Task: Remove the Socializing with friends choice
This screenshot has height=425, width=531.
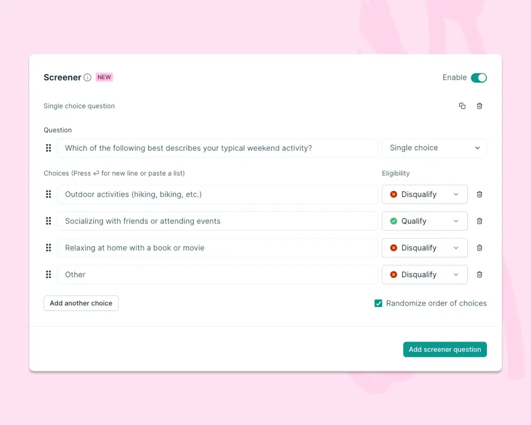Action: [x=479, y=221]
